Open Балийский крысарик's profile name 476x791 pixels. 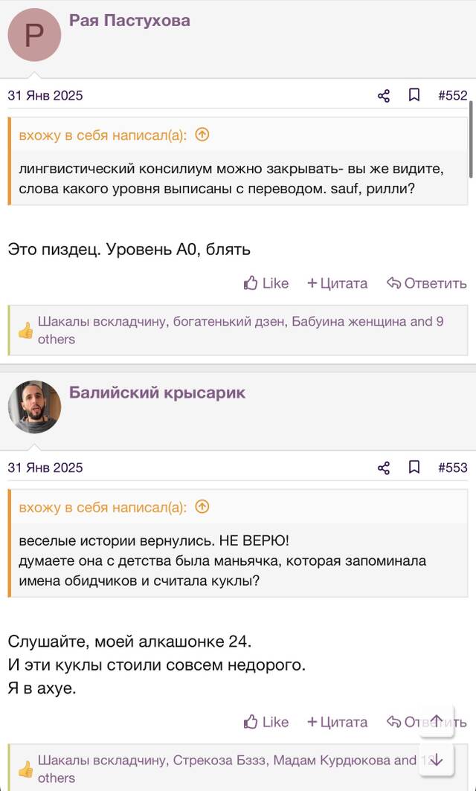point(157,393)
